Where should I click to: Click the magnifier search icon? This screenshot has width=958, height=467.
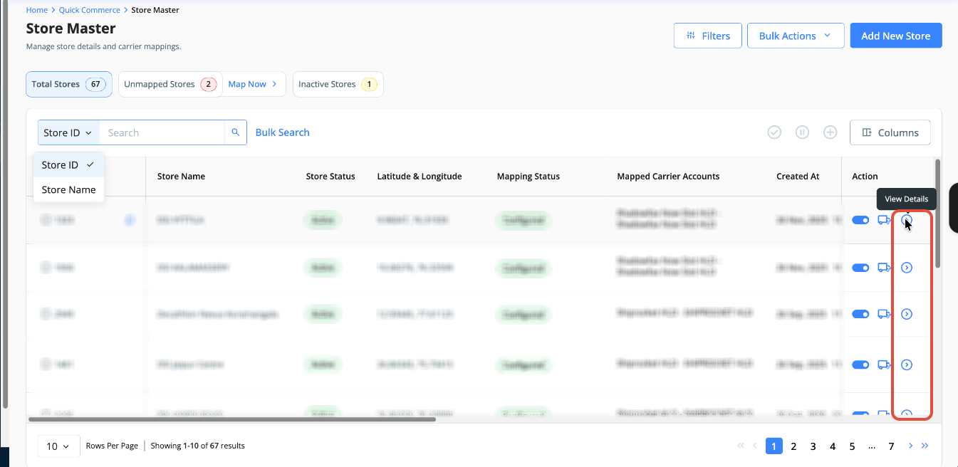click(236, 132)
